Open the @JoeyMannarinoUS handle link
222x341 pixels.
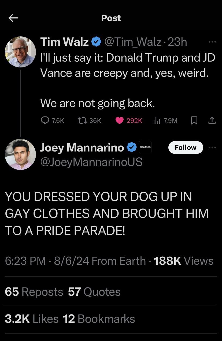coord(91,162)
